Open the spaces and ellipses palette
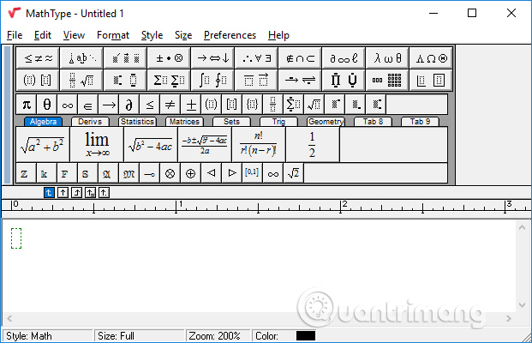Screen dimensions: 532x343 tap(81, 58)
